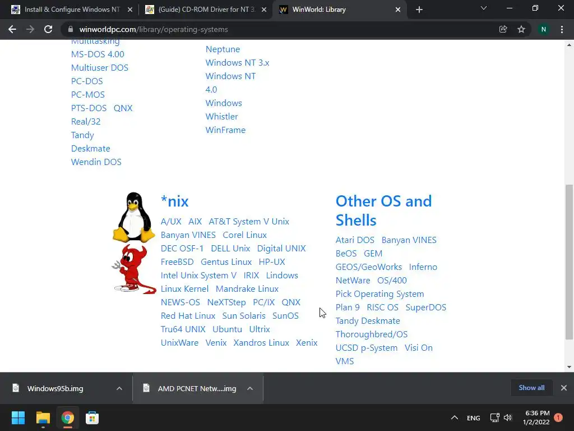Close the downloads bar
574x431 pixels.
[x=564, y=388]
